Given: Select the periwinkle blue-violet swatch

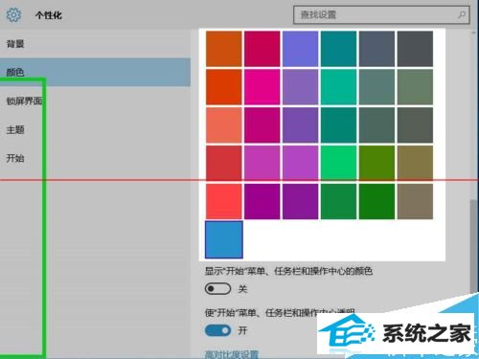Looking at the screenshot, I should (300, 49).
